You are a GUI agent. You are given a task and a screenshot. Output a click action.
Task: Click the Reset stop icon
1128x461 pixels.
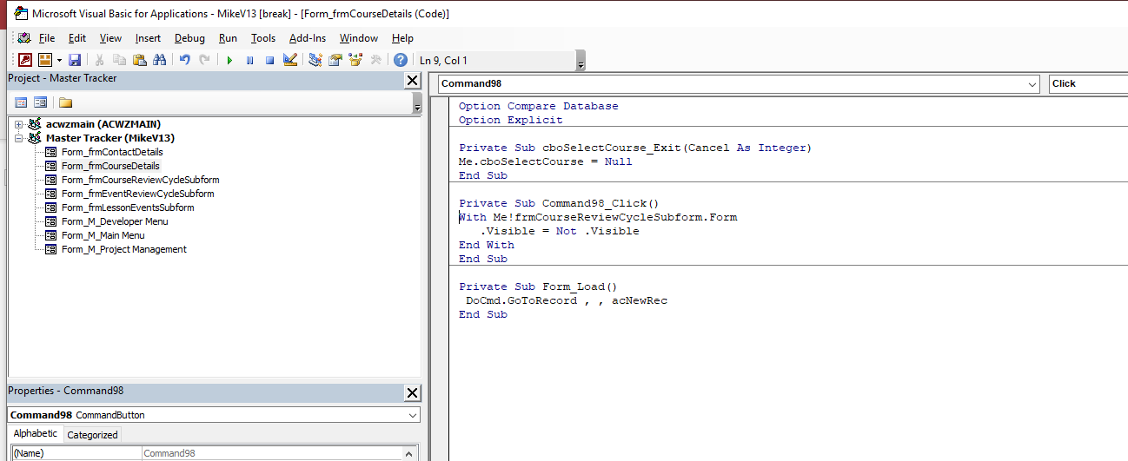pyautogui.click(x=269, y=60)
